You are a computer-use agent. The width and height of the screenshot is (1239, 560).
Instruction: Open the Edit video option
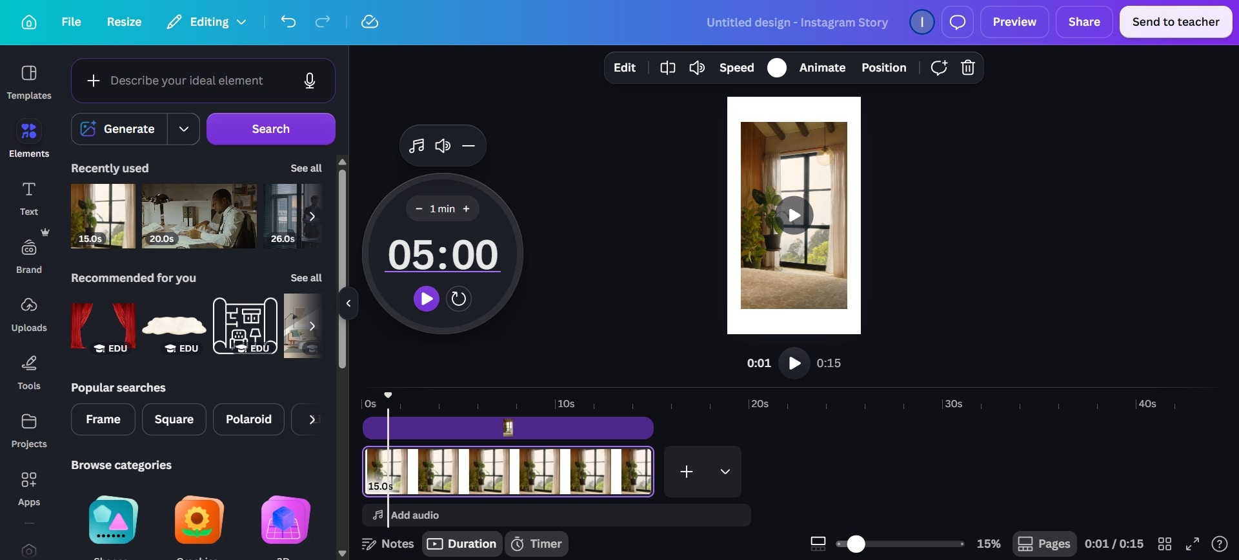pos(624,68)
